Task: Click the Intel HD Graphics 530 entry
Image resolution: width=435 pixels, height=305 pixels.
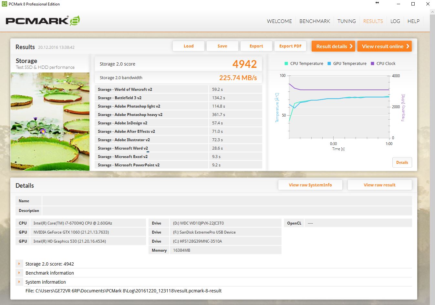Action: [x=88, y=241]
